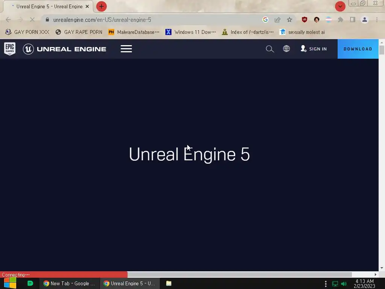Image resolution: width=385 pixels, height=289 pixels.
Task: Open the hamburger navigation menu
Action: click(x=126, y=49)
